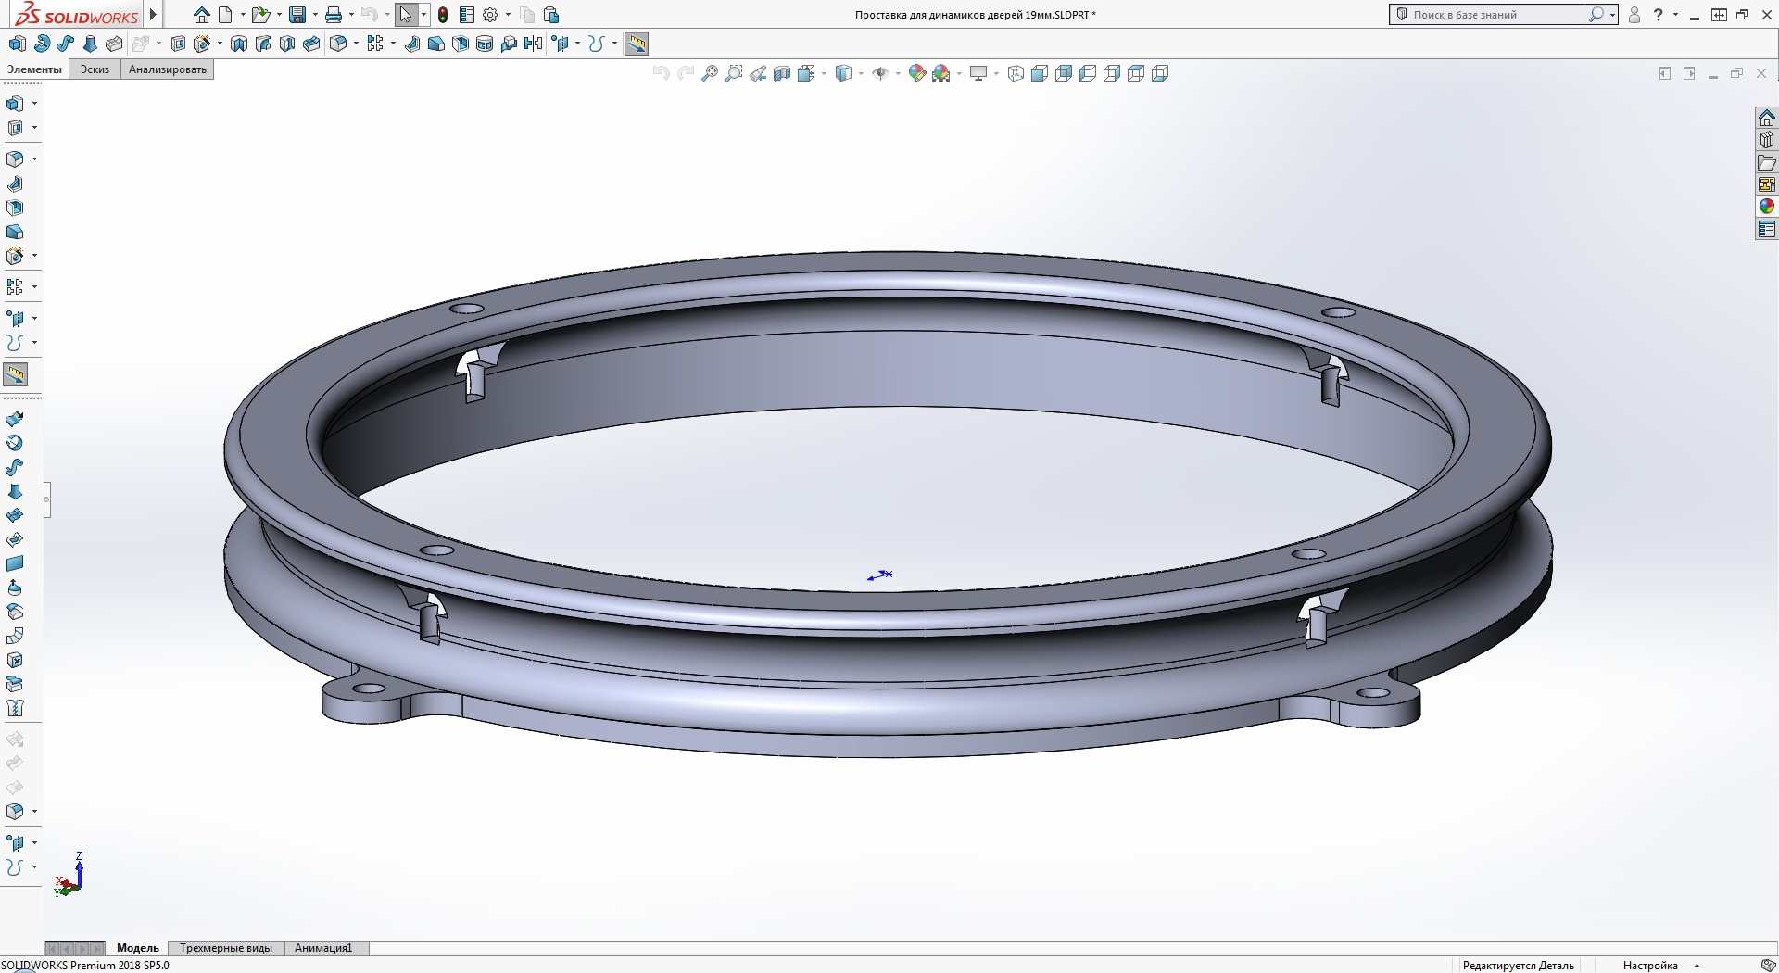Screen dimensions: 1779x973
Task: Click the Трехмерные виды tab button
Action: [226, 948]
